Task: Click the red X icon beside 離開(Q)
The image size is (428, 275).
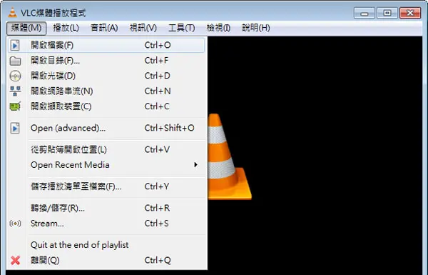Action: point(16,260)
